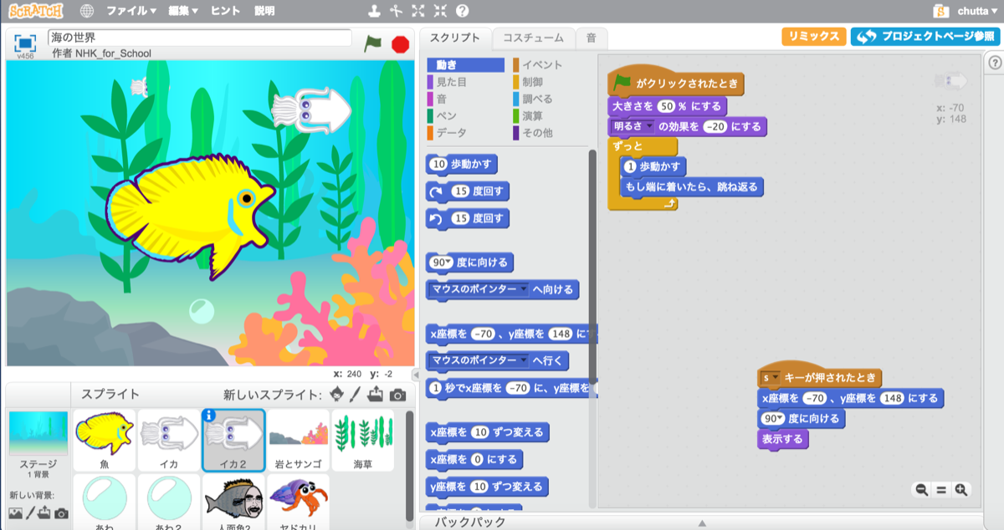The image size is (1004, 530).
Task: Select the grow sprite tool
Action: [418, 11]
